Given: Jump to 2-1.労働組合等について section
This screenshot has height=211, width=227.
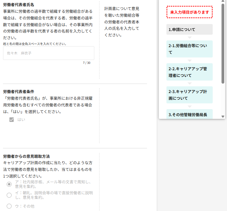Looking at the screenshot, I should pyautogui.click(x=190, y=49).
